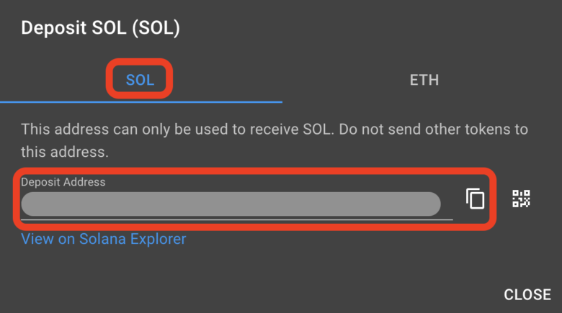Click the underline beneath the address field
This screenshot has width=562, height=313.
[237, 219]
